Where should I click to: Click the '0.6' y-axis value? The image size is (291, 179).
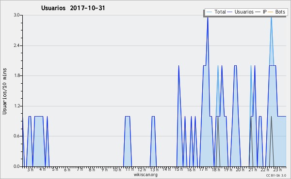16,136
